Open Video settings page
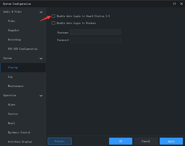 11,21
